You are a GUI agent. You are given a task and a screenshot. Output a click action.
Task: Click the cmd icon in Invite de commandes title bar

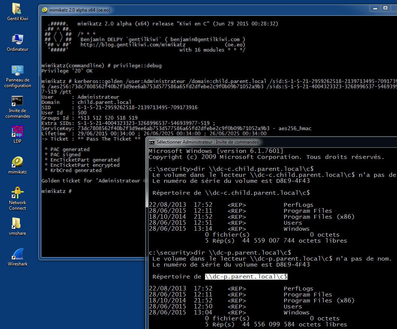(x=152, y=142)
